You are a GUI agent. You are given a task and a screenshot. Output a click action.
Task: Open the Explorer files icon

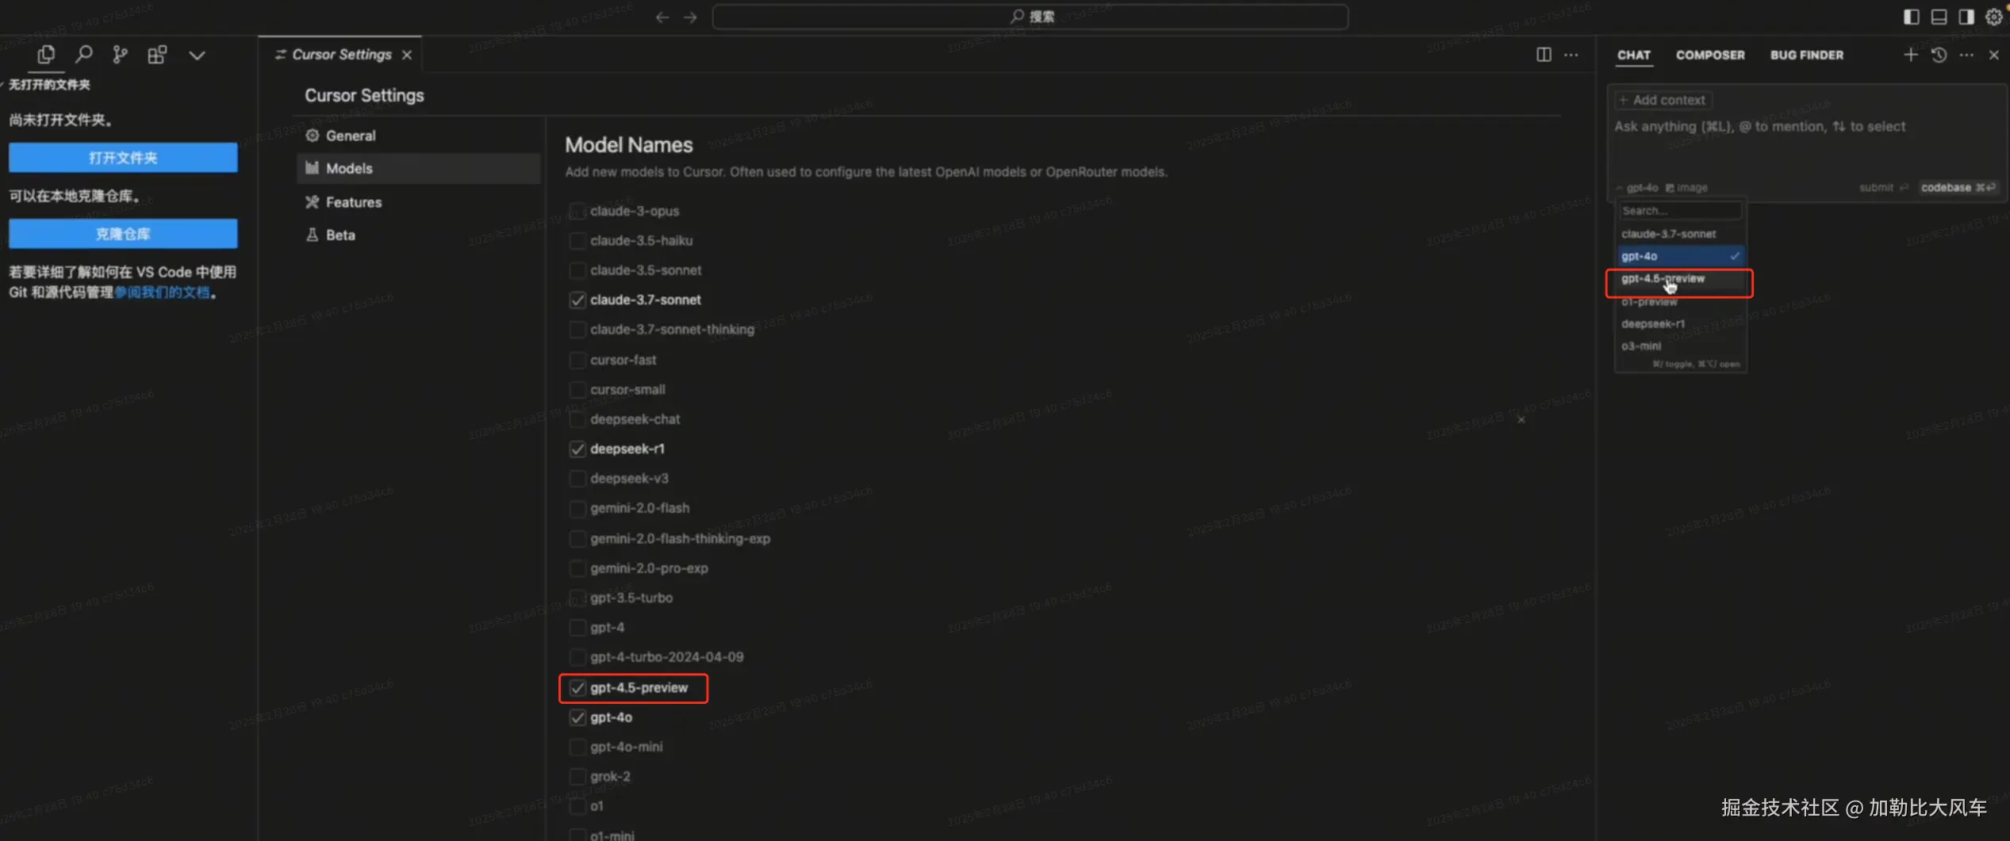point(46,54)
